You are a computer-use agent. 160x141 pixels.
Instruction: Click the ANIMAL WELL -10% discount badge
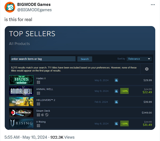point(124,91)
